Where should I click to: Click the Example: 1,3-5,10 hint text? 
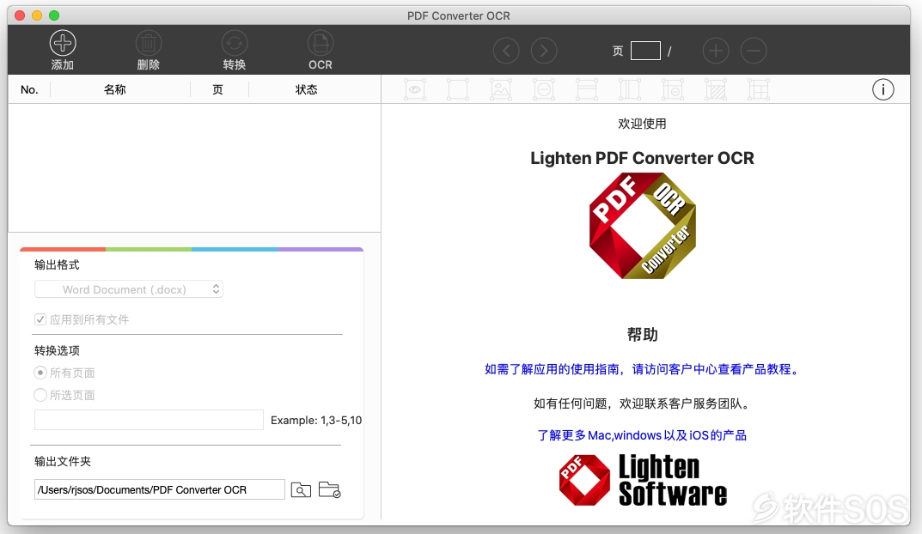tap(315, 420)
